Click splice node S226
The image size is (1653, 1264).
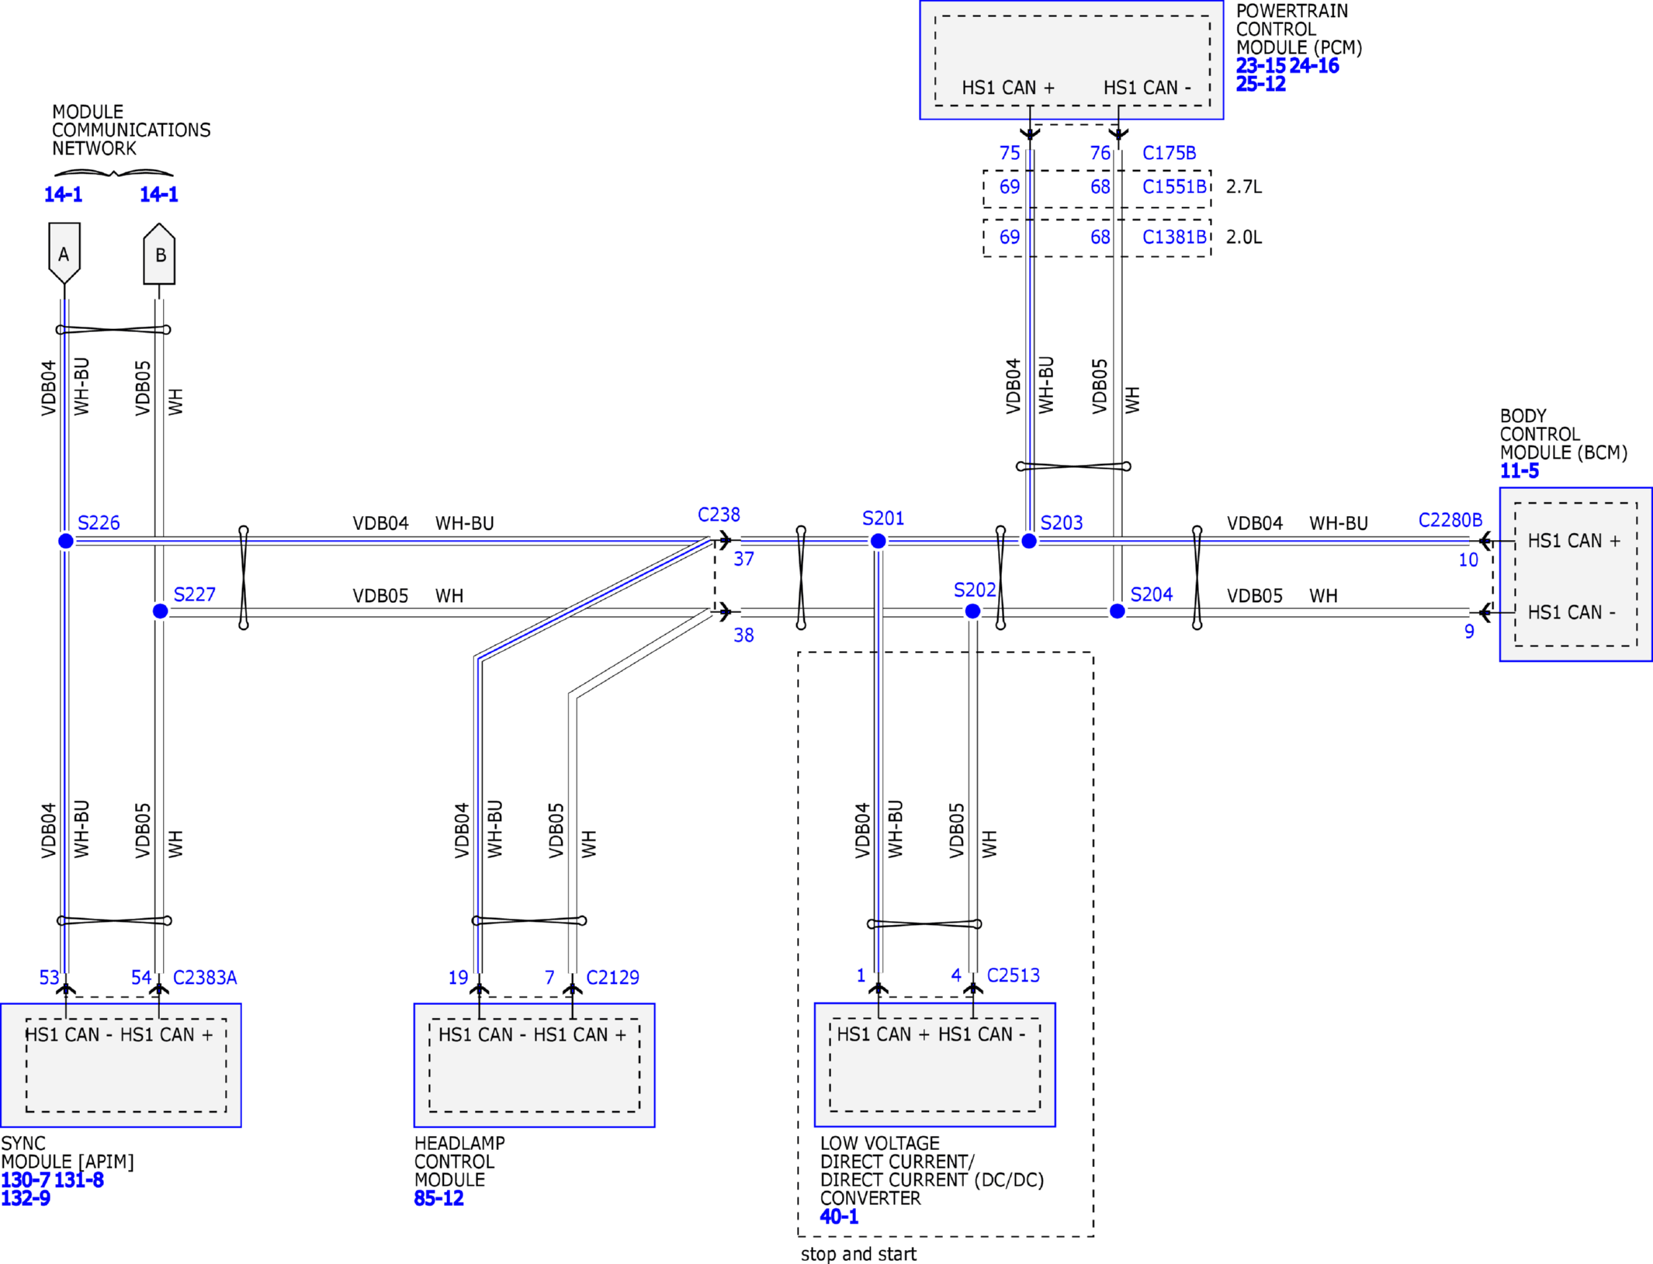(x=66, y=541)
